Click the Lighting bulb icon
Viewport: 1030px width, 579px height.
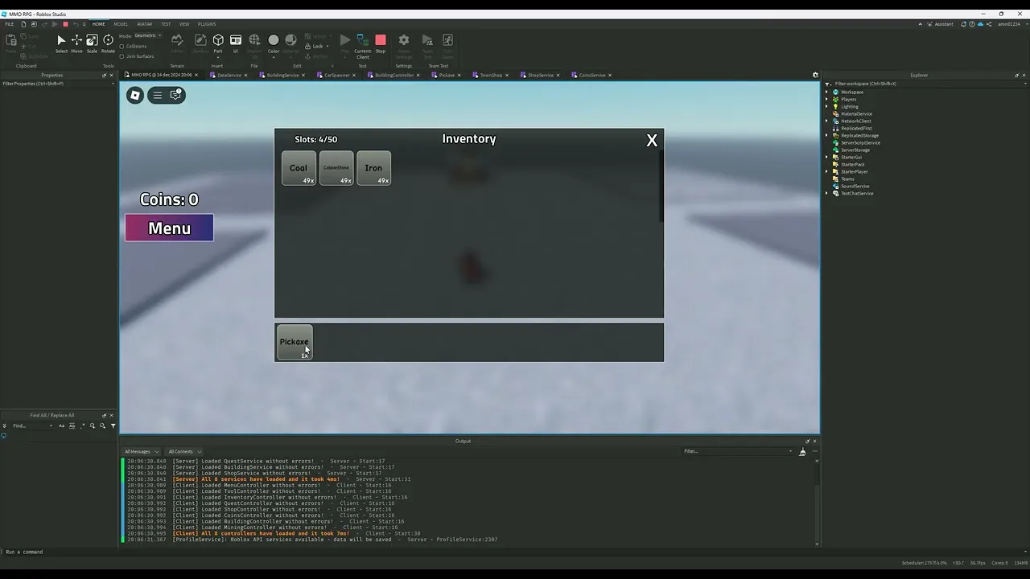click(x=835, y=106)
